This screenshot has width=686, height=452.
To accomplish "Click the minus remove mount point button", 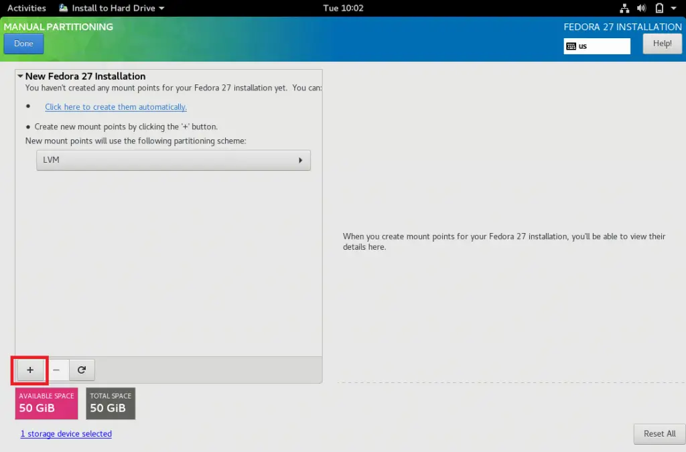I will [x=56, y=370].
